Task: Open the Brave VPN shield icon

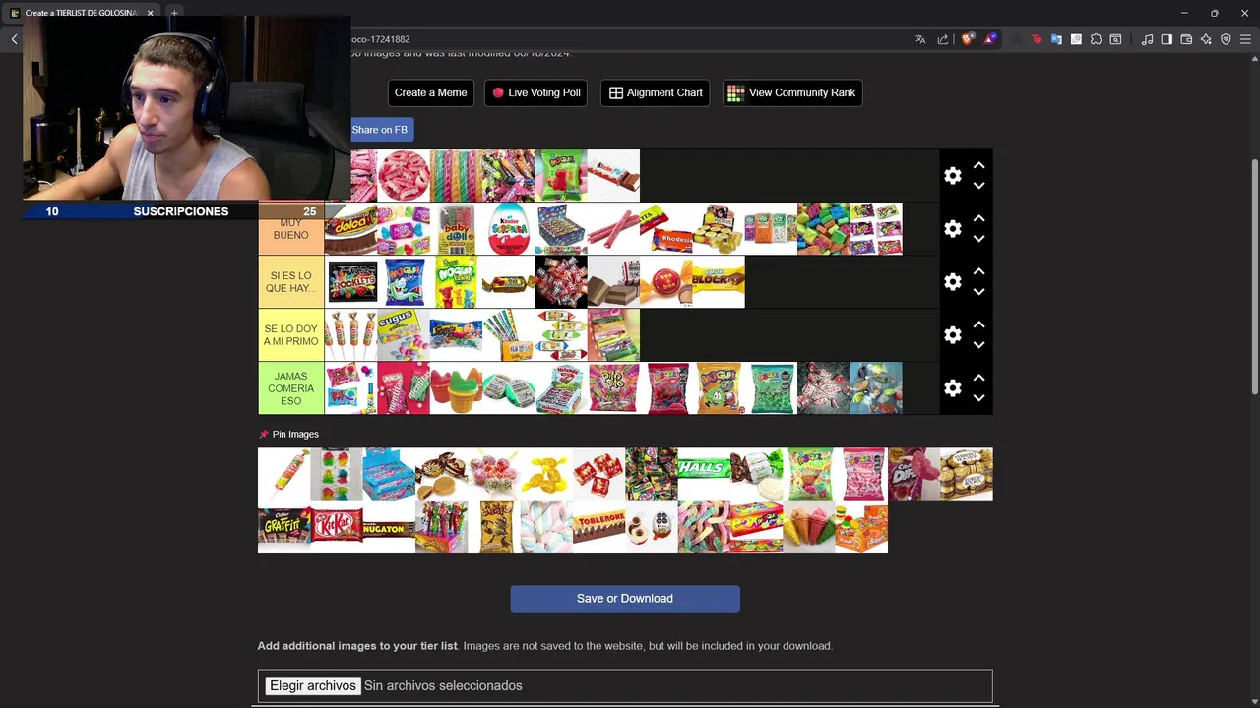Action: pos(1226,39)
